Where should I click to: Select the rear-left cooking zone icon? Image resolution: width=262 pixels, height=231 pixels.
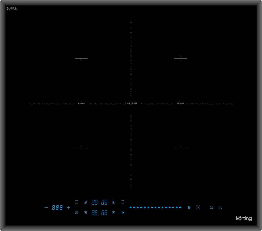(x=85, y=202)
